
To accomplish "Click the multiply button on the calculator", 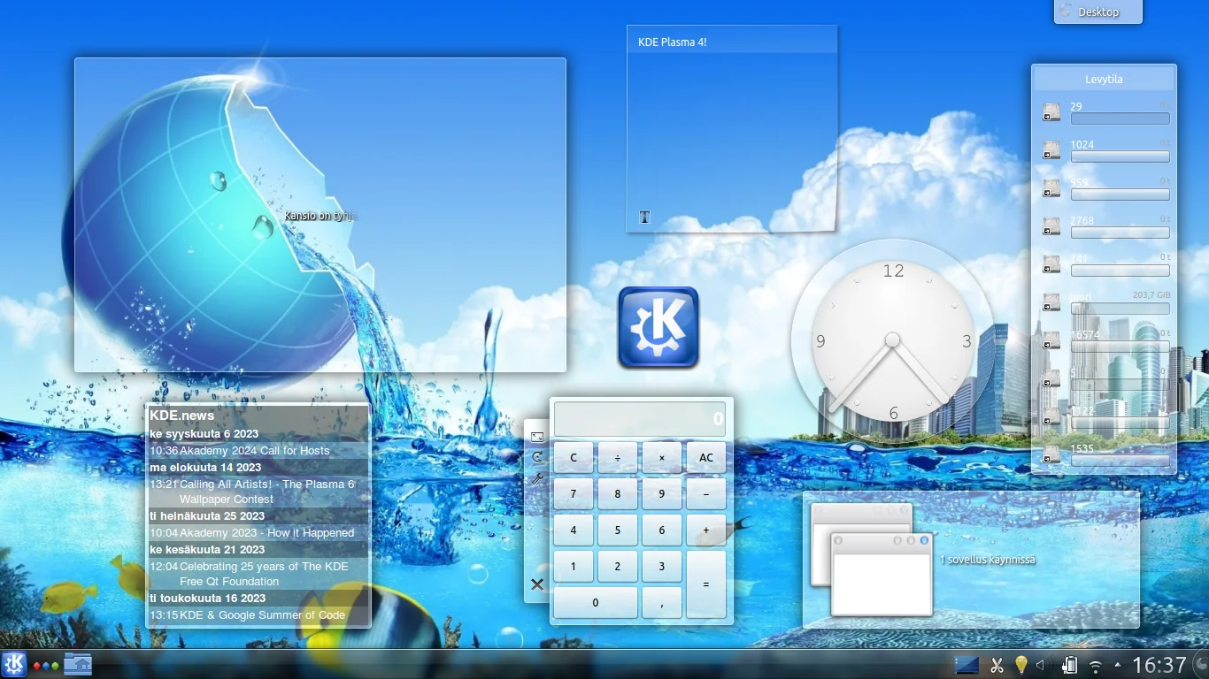I will pos(662,458).
